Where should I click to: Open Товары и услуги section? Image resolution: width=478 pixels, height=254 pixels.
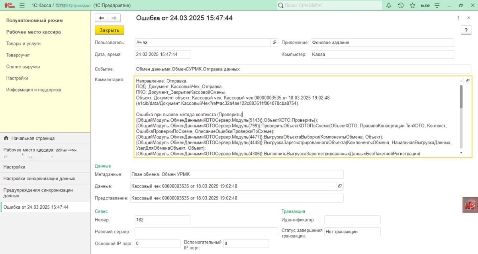(x=24, y=43)
